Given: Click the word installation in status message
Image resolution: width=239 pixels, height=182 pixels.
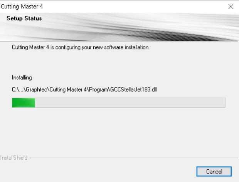Looking at the screenshot, I should tap(137, 47).
